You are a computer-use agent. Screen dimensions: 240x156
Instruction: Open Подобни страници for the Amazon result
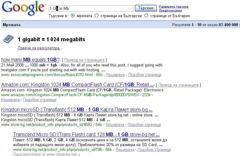[40, 99]
